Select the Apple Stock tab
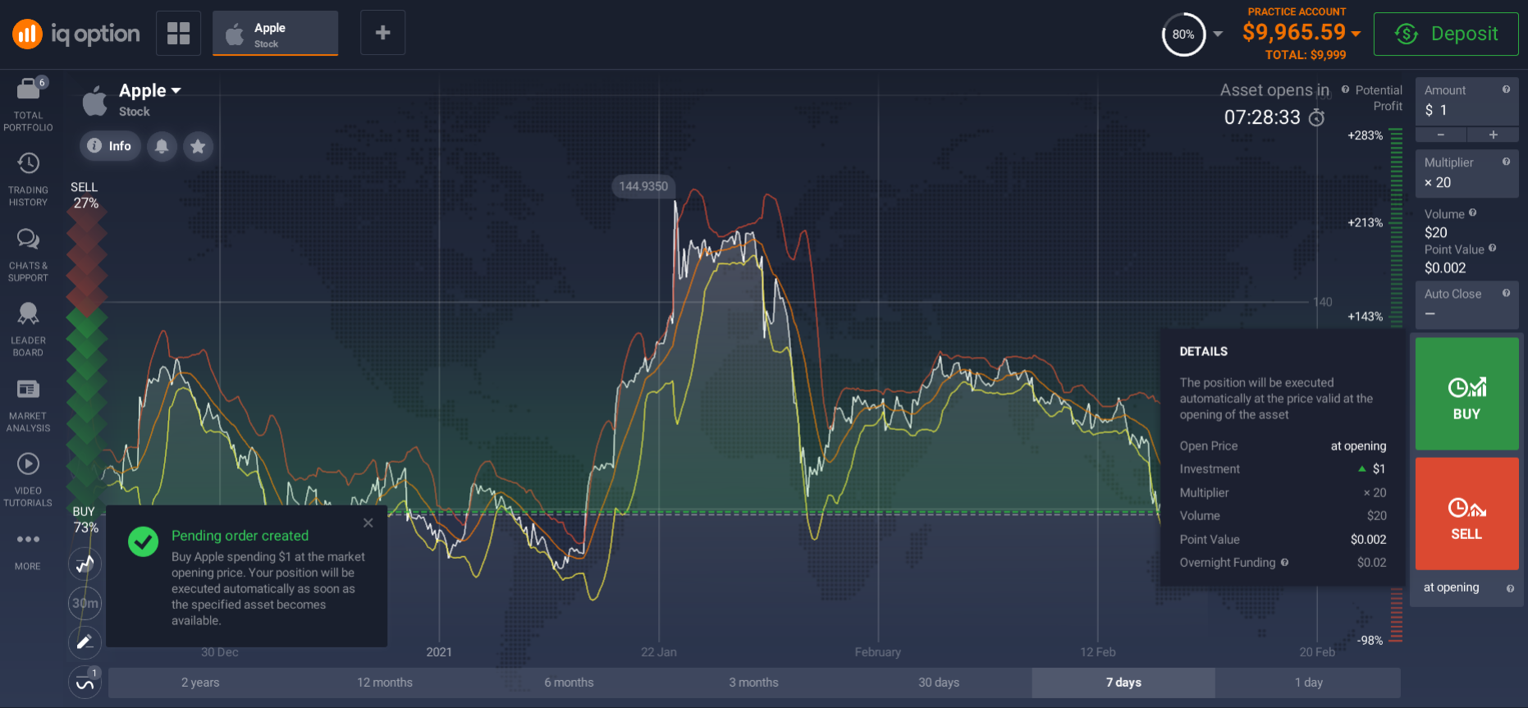 (x=275, y=34)
